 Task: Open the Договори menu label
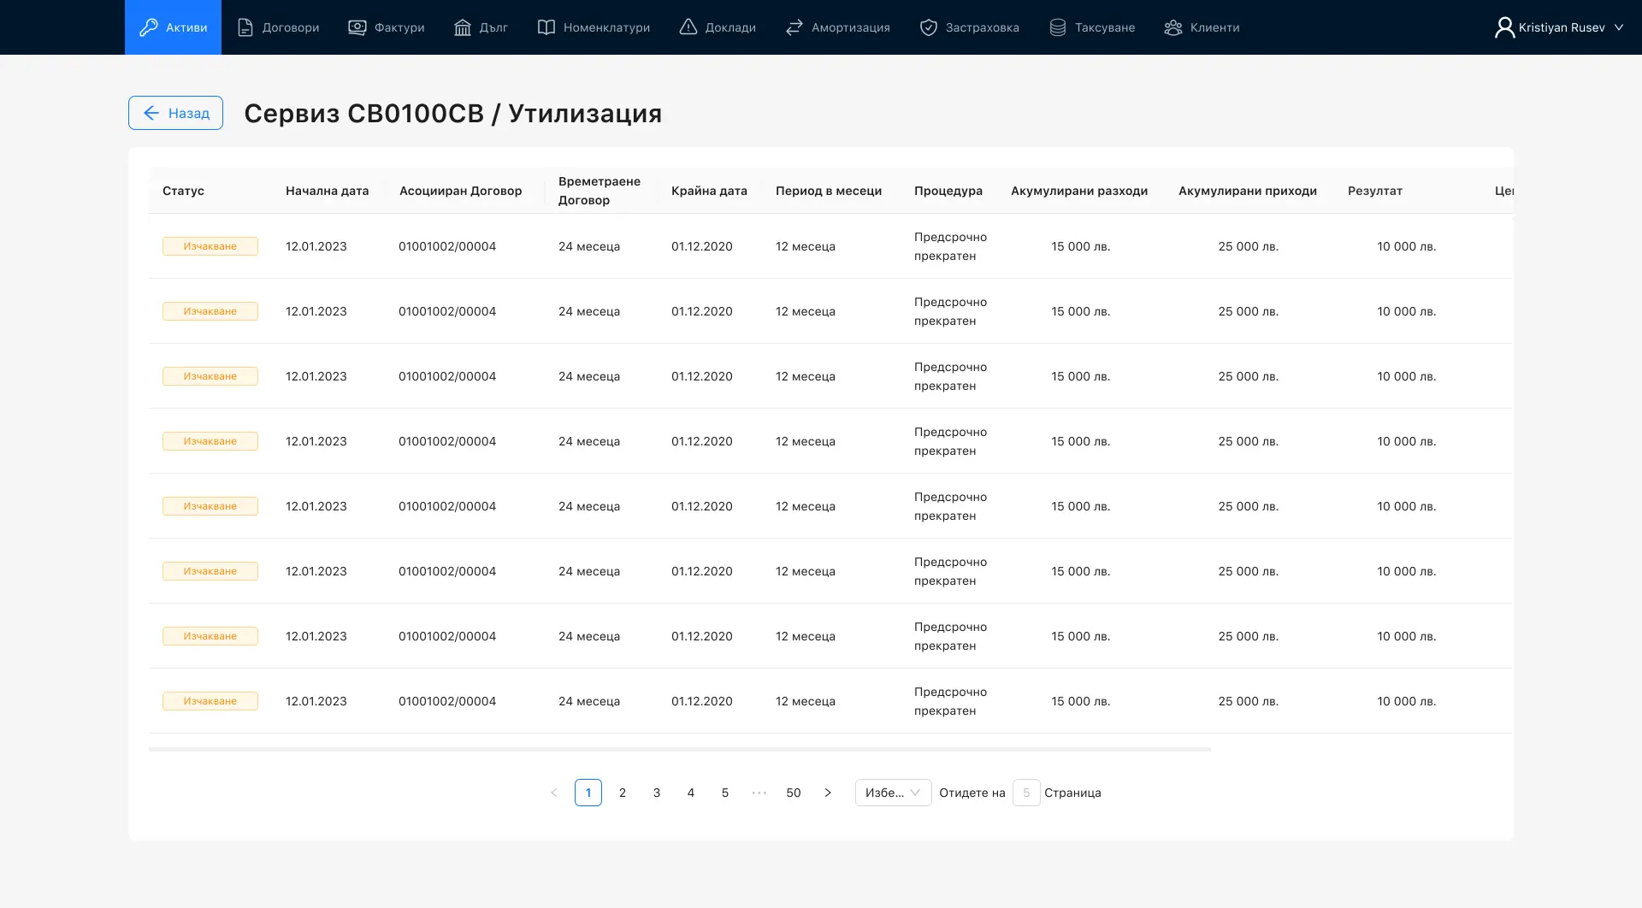coord(291,27)
